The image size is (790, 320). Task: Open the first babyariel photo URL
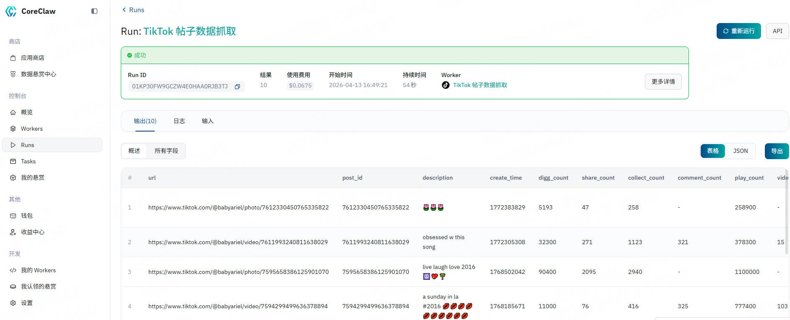pyautogui.click(x=238, y=207)
